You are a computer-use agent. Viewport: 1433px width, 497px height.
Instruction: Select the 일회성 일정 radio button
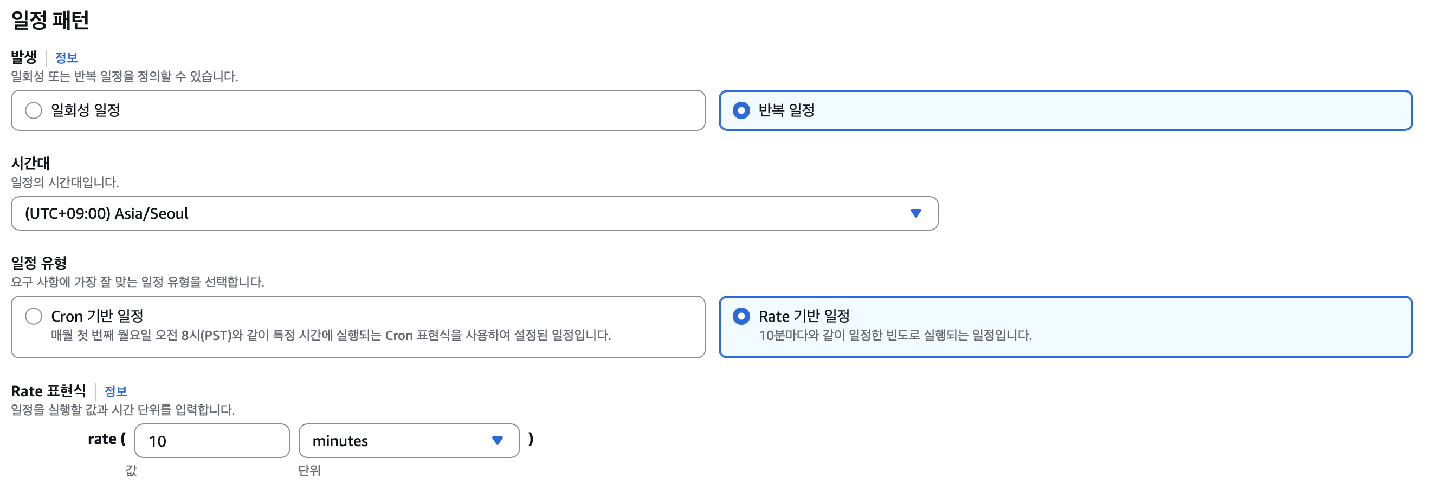[x=34, y=110]
